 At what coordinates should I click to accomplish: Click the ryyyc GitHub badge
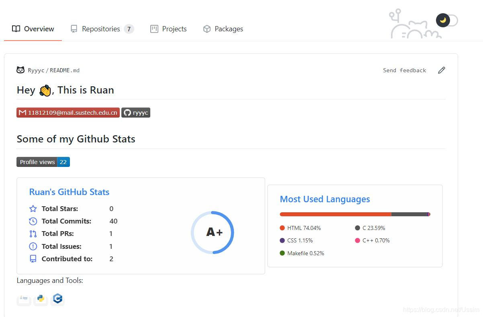click(x=136, y=112)
